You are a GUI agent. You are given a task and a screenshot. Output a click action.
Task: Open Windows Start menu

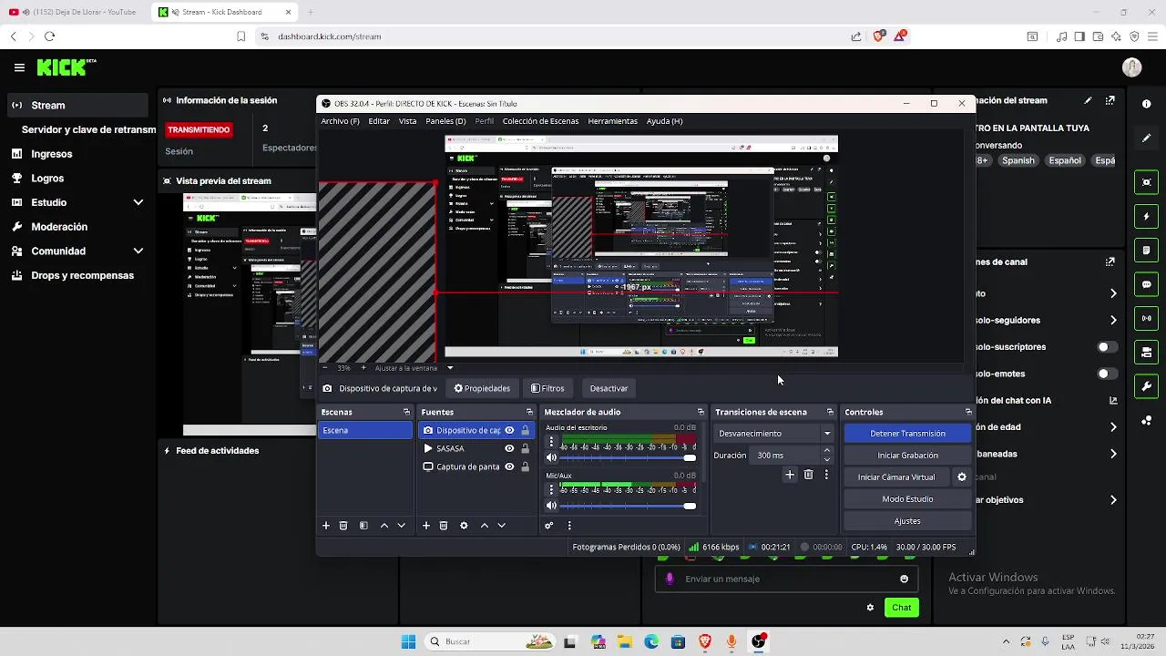tap(408, 641)
